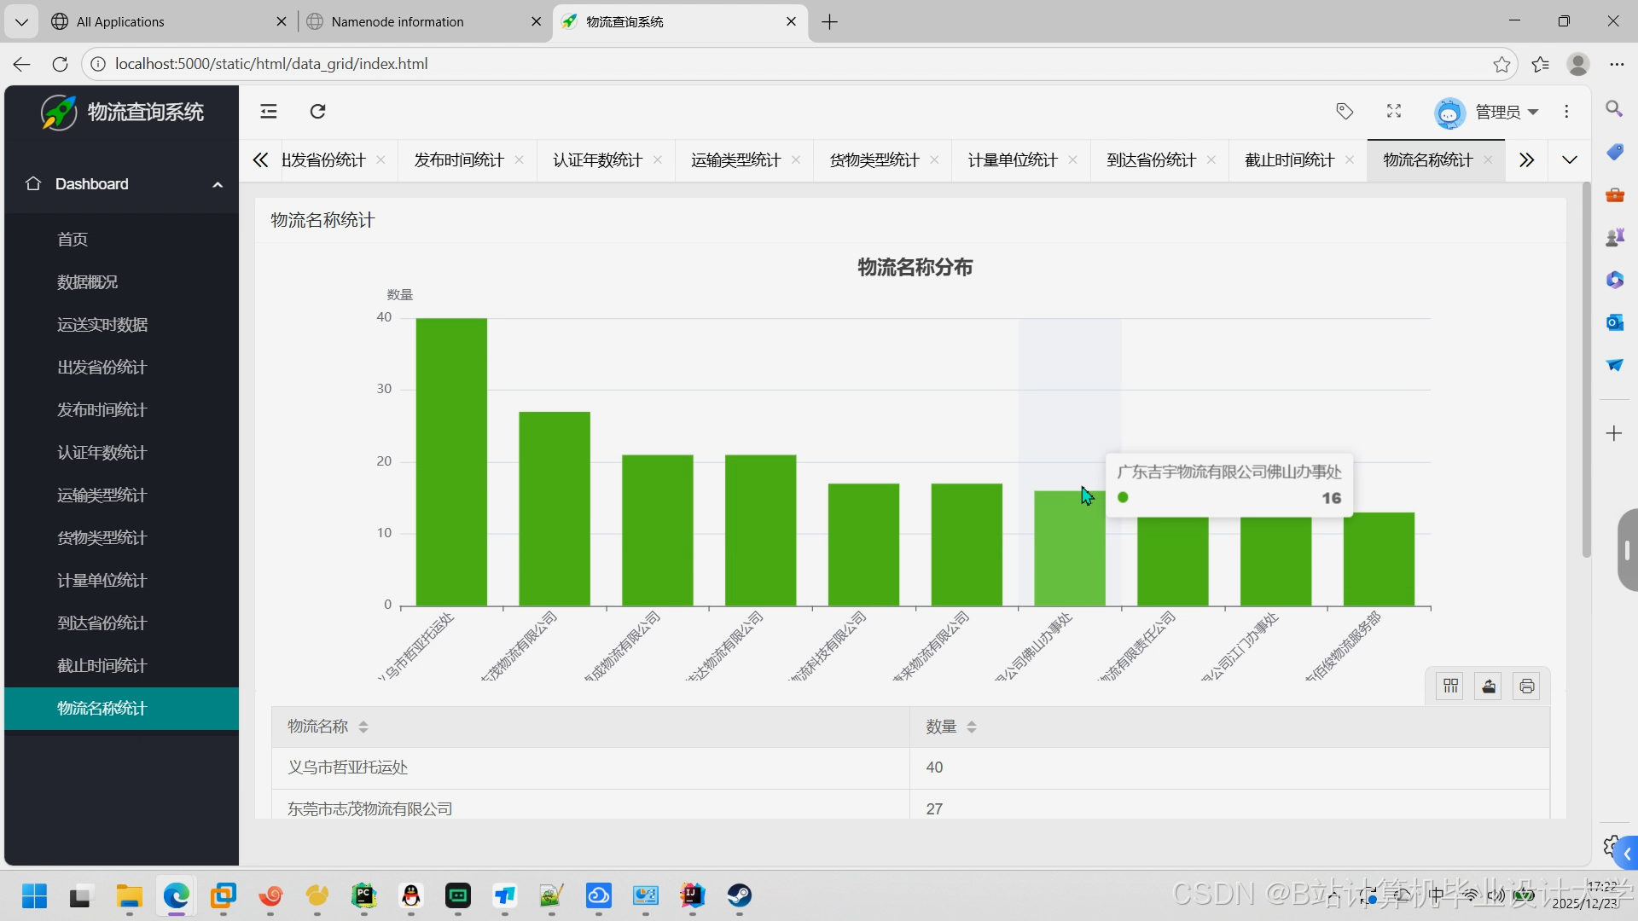1638x921 pixels.
Task: Open the vertical dots more menu
Action: point(1566,112)
